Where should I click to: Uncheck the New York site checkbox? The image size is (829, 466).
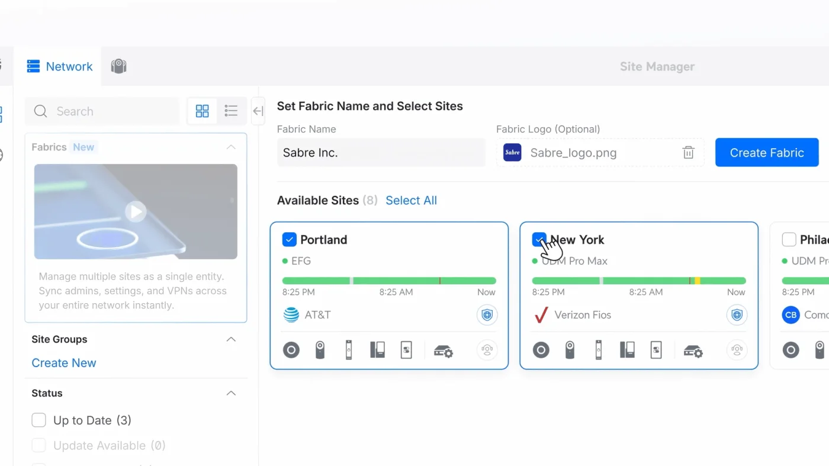pyautogui.click(x=539, y=239)
